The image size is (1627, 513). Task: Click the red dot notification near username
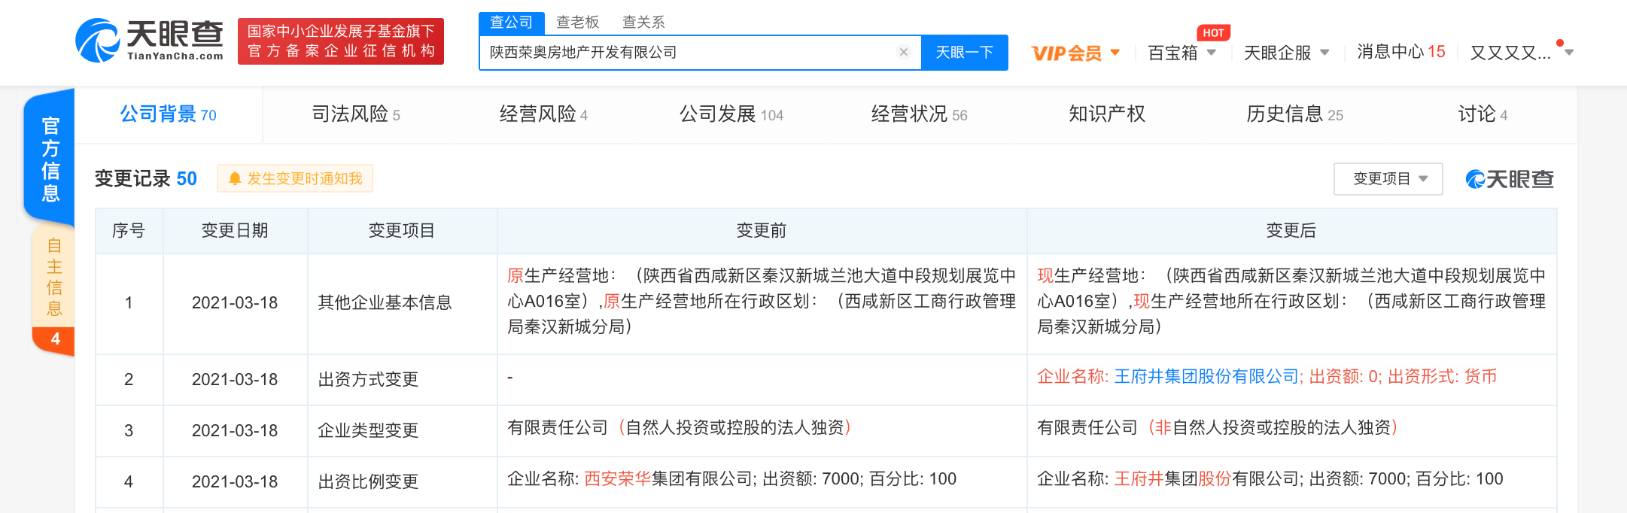1560,43
